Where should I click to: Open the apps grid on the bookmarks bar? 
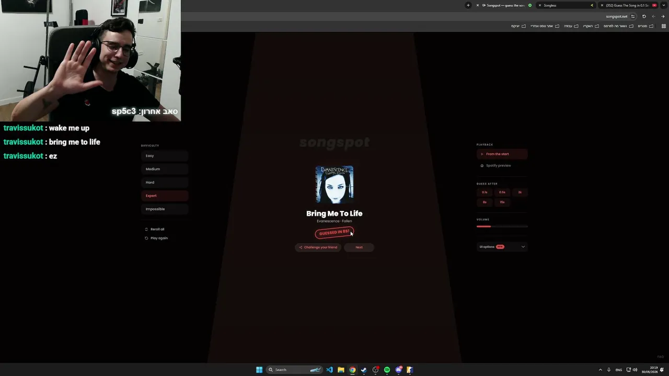pos(664,26)
